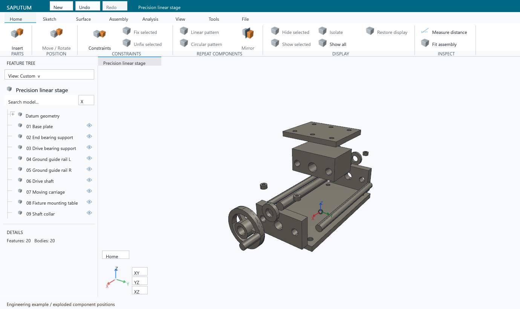Hide the 08 Fixture mounting table

[x=89, y=202]
